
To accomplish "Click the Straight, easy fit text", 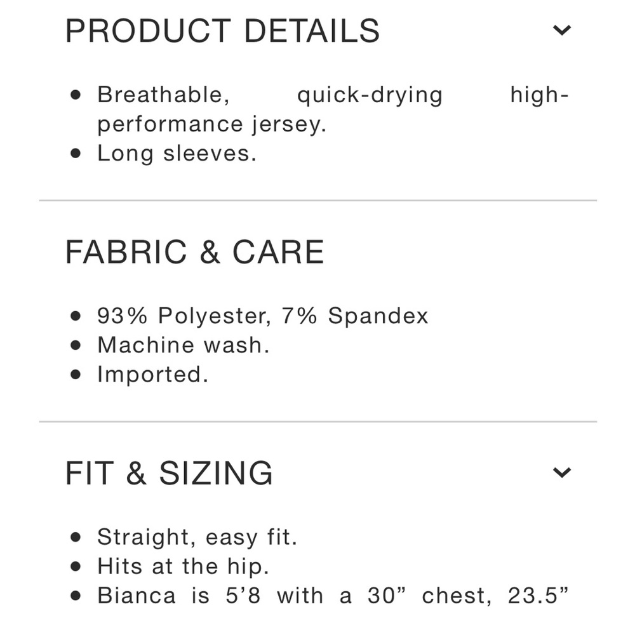I will (197, 537).
